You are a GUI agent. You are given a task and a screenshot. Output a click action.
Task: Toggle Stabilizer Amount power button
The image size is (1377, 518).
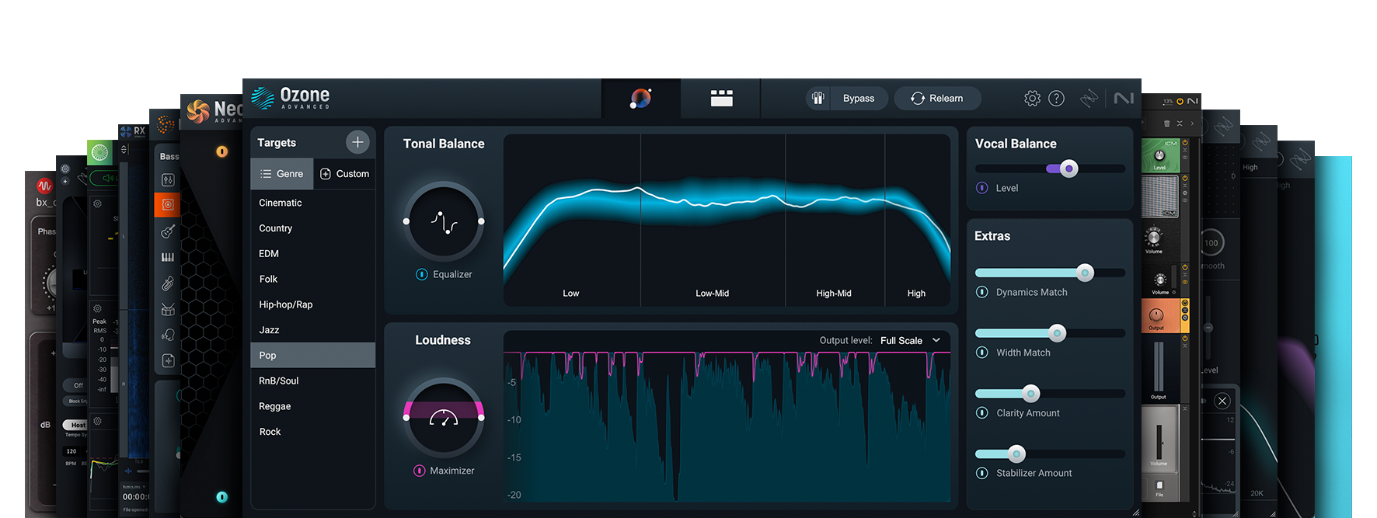982,473
